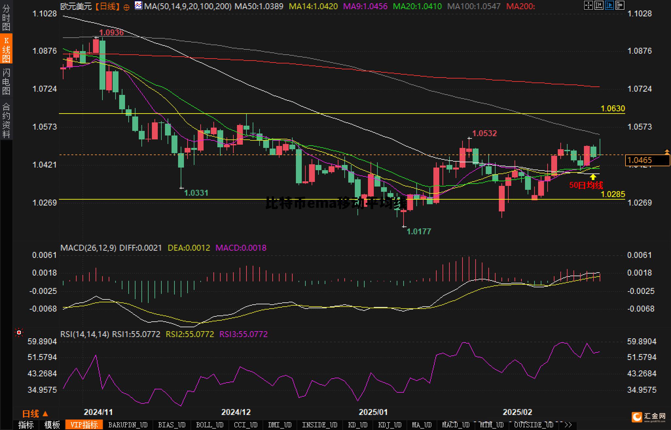Viewport: 671px width, 430px height.
Task: Click the red sun alert icon near RSI panel
Action: [19, 333]
